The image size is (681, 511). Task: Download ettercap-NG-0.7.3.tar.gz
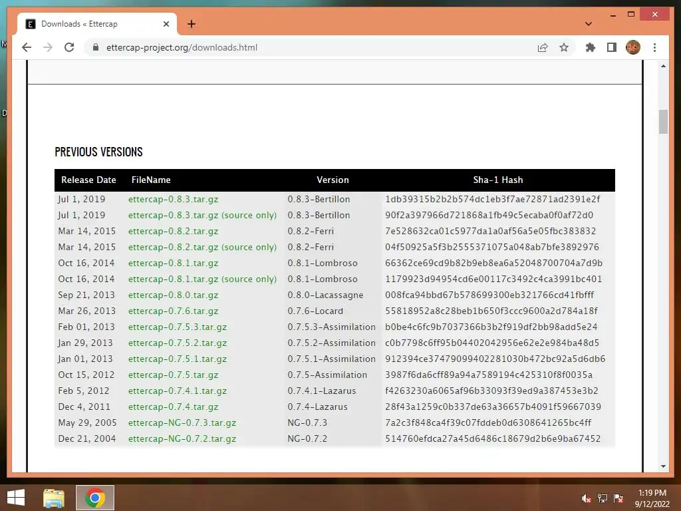[182, 423]
